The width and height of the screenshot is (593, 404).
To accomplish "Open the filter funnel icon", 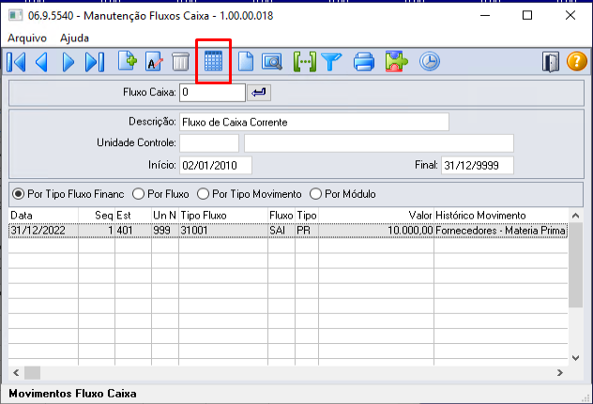I will click(x=331, y=62).
